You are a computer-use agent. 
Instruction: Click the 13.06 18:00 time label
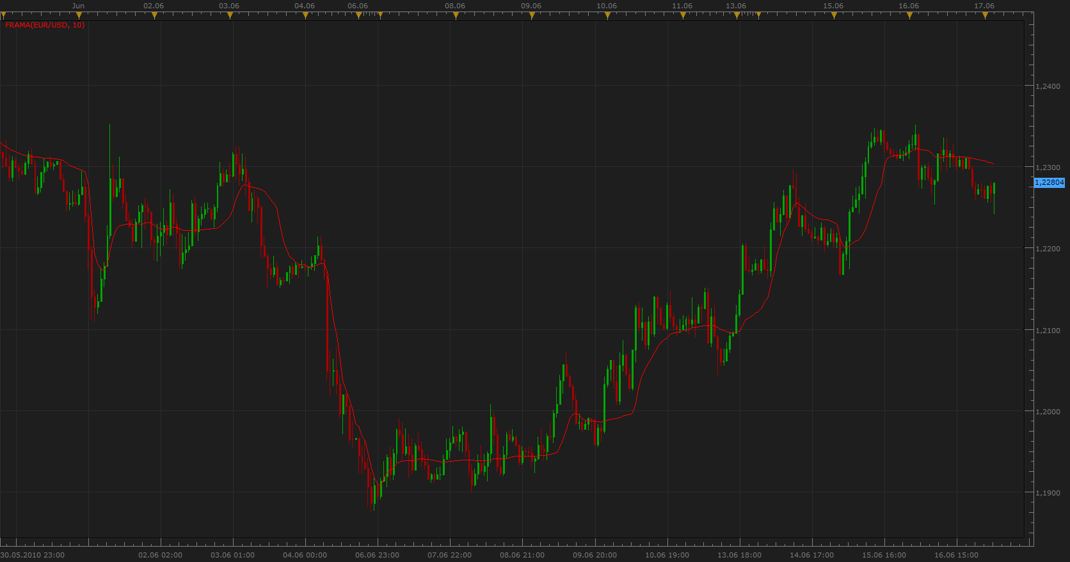point(739,555)
